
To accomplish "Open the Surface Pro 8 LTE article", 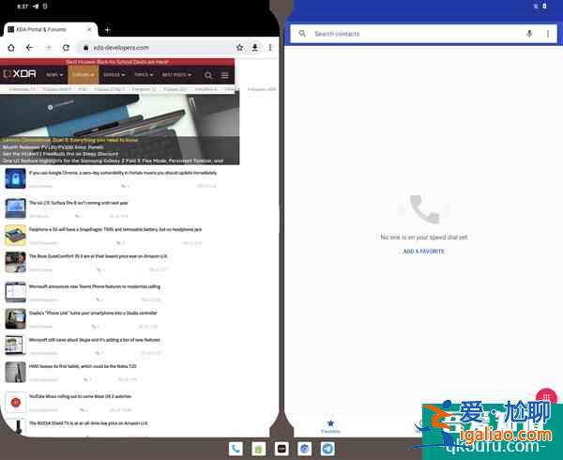I will 78,203.
